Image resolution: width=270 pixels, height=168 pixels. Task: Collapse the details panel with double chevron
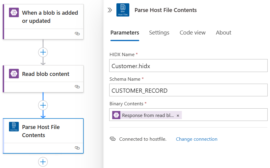click(x=110, y=10)
